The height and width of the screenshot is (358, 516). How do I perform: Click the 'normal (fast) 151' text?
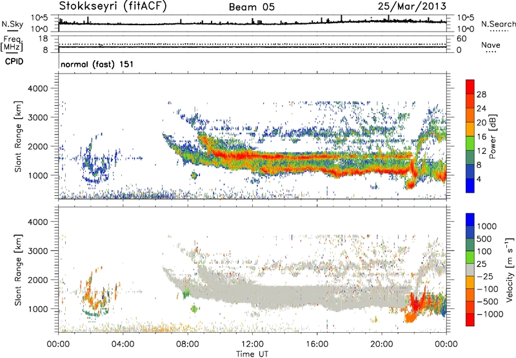click(97, 64)
